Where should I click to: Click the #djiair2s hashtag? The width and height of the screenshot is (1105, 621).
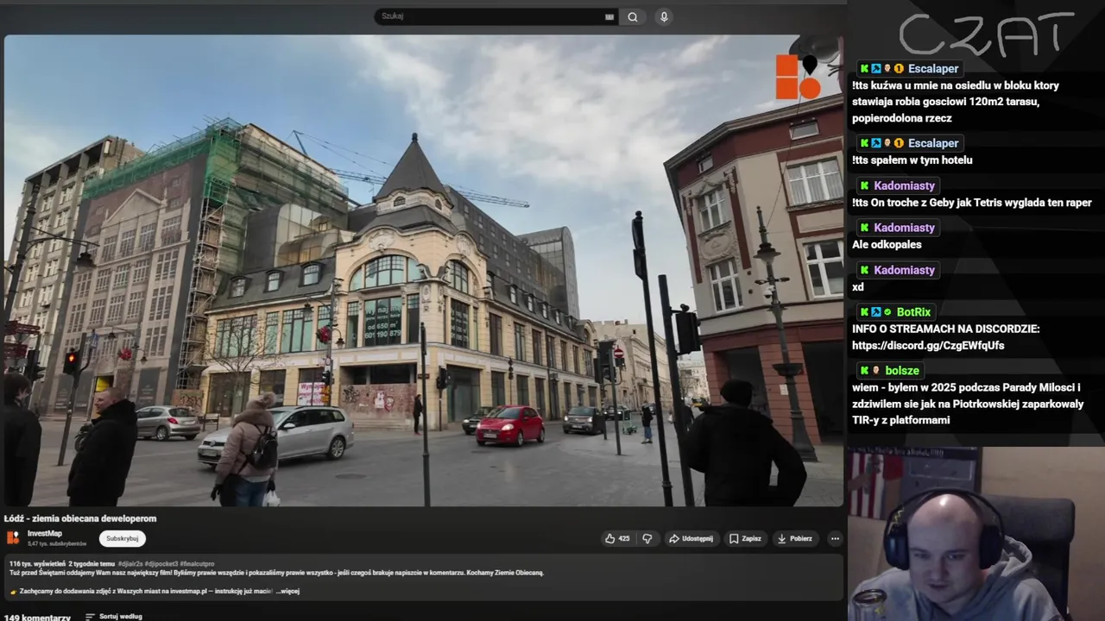[x=132, y=563]
